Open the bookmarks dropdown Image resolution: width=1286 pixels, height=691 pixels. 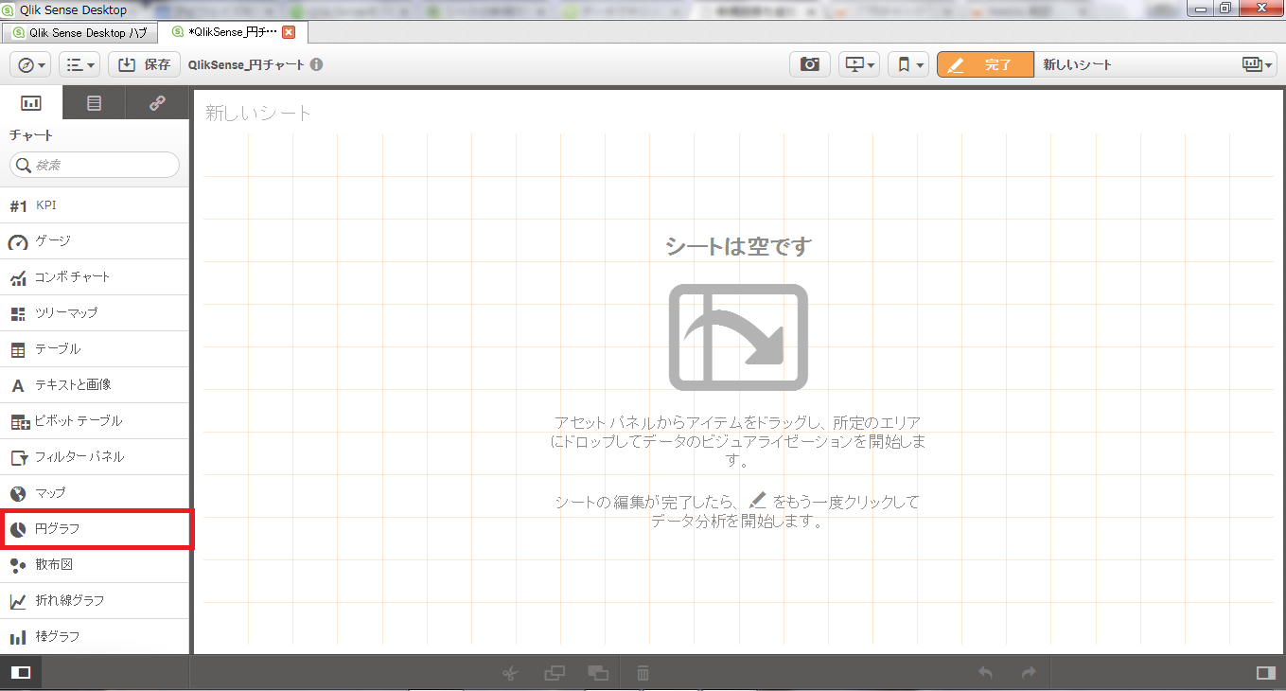coord(907,64)
